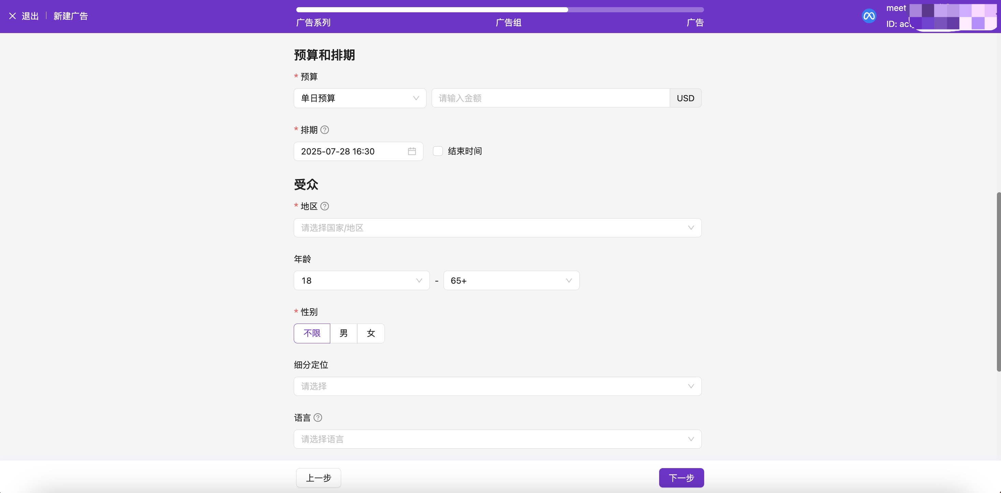Click the help icon next to 语言
Image resolution: width=1001 pixels, height=493 pixels.
318,418
